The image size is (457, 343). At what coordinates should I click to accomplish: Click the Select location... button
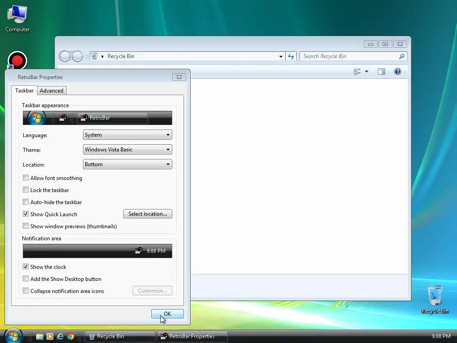tap(147, 214)
